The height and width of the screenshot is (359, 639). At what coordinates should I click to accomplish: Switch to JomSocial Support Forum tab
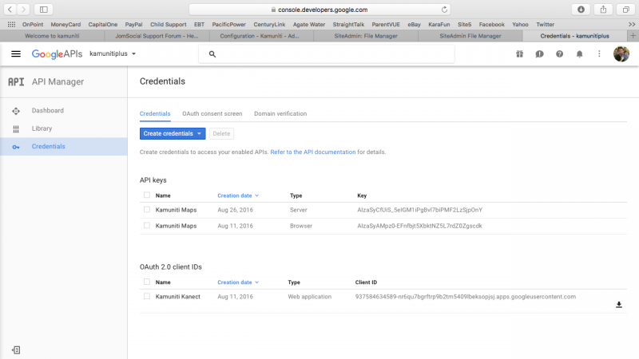coord(157,36)
